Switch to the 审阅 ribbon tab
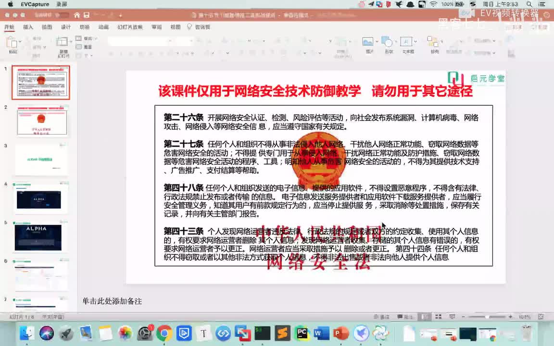The image size is (554, 346). (x=156, y=27)
